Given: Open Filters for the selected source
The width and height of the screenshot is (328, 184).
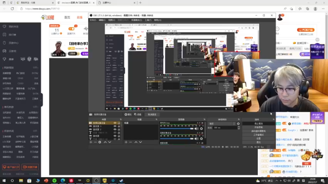Looking at the screenshot, I should click(138, 114).
